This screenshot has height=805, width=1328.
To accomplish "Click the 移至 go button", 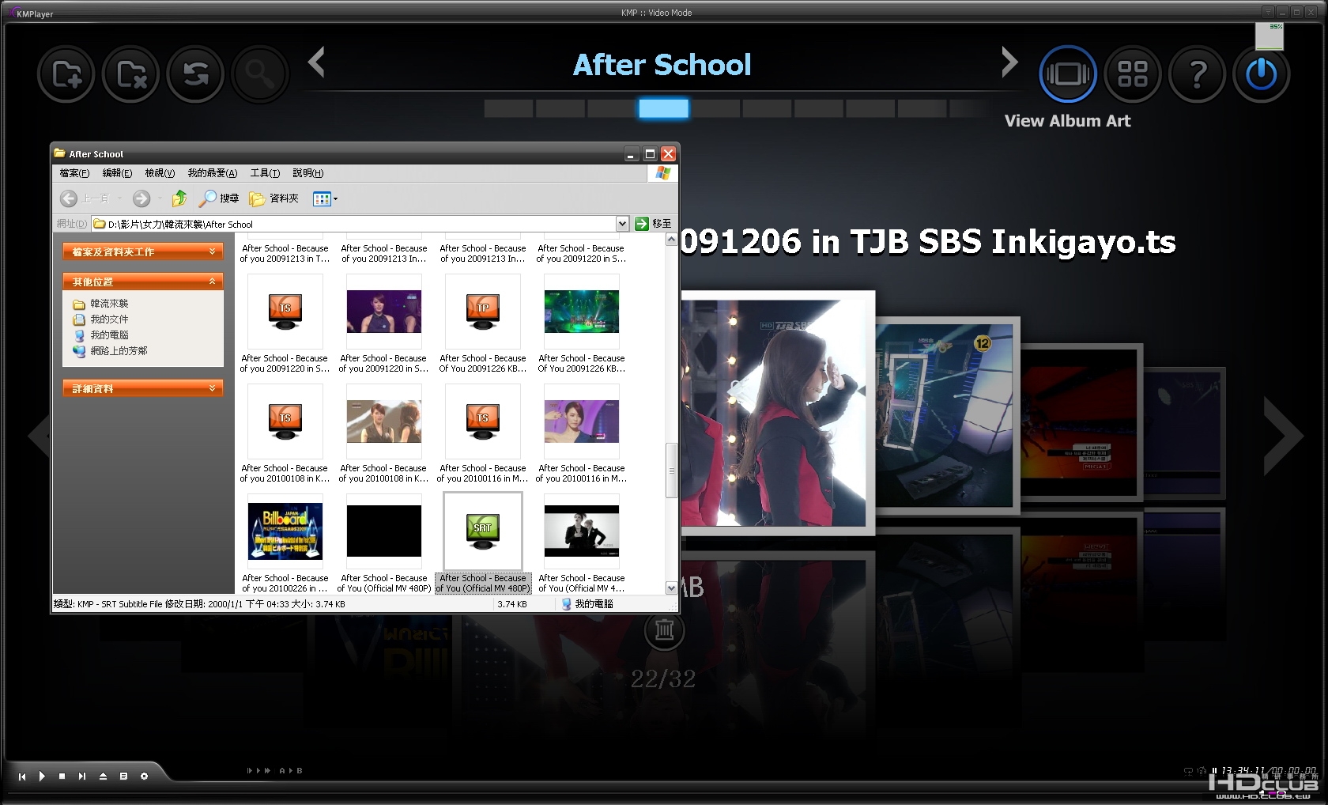I will [653, 224].
